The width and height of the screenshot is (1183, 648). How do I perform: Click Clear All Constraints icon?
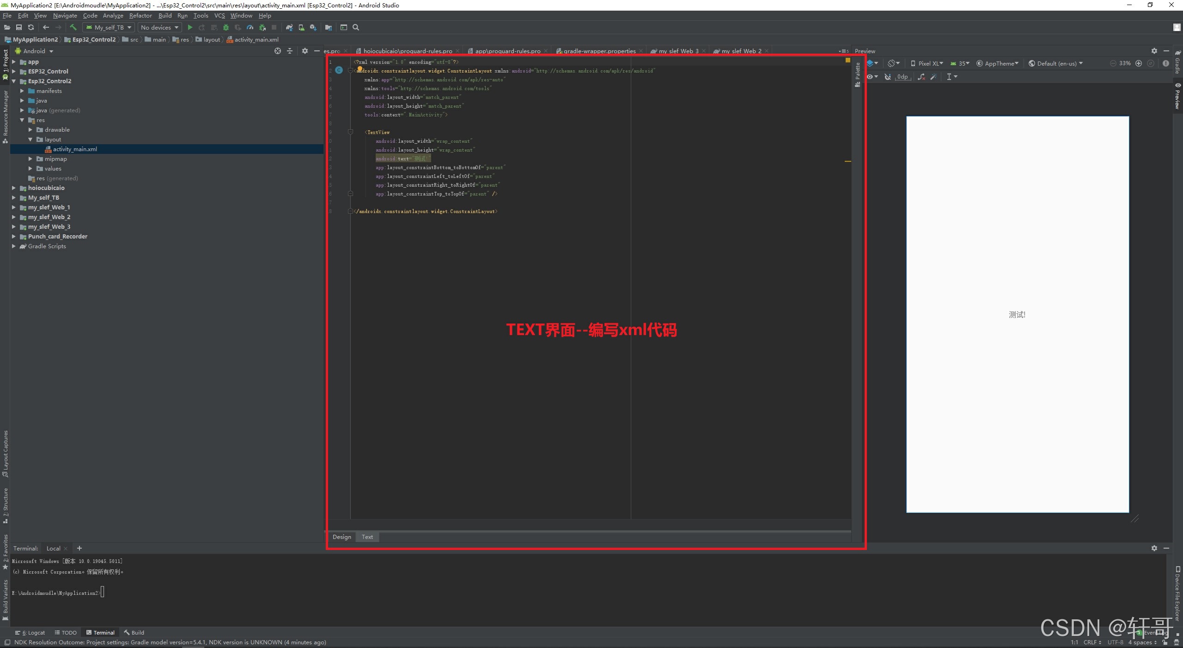pyautogui.click(x=921, y=77)
